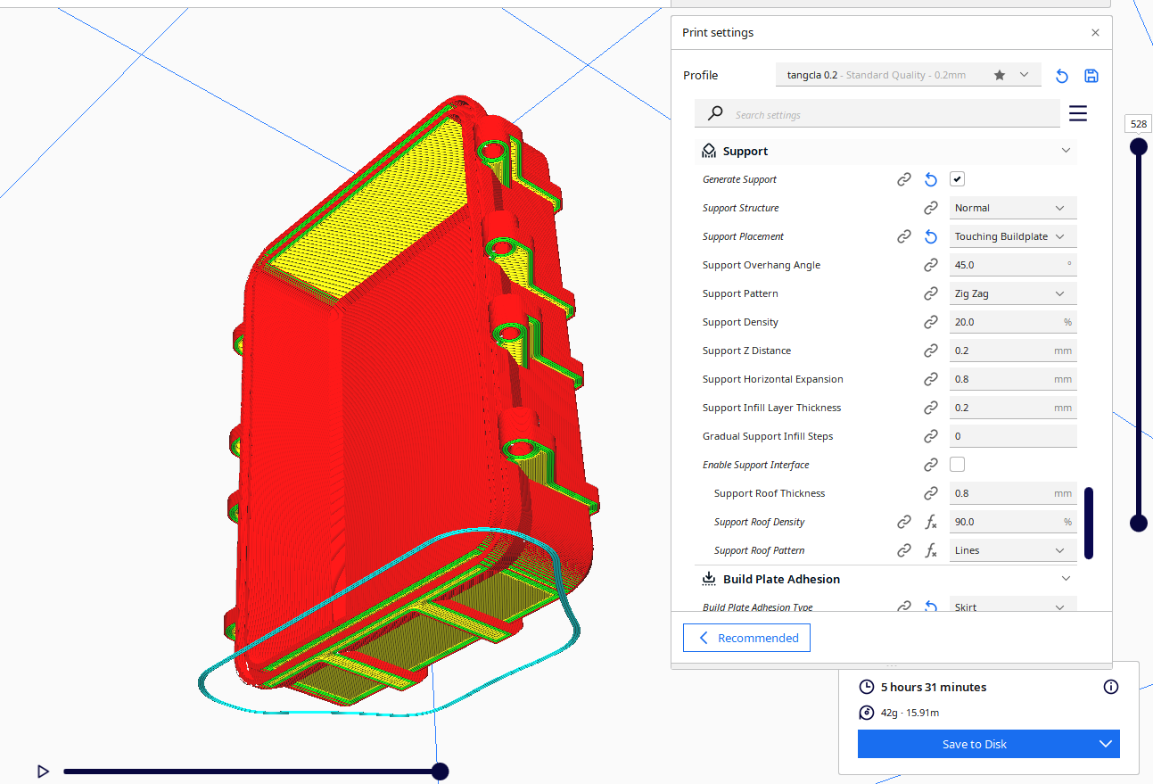
Task: Click the search magnifier in settings search bar
Action: pos(713,114)
